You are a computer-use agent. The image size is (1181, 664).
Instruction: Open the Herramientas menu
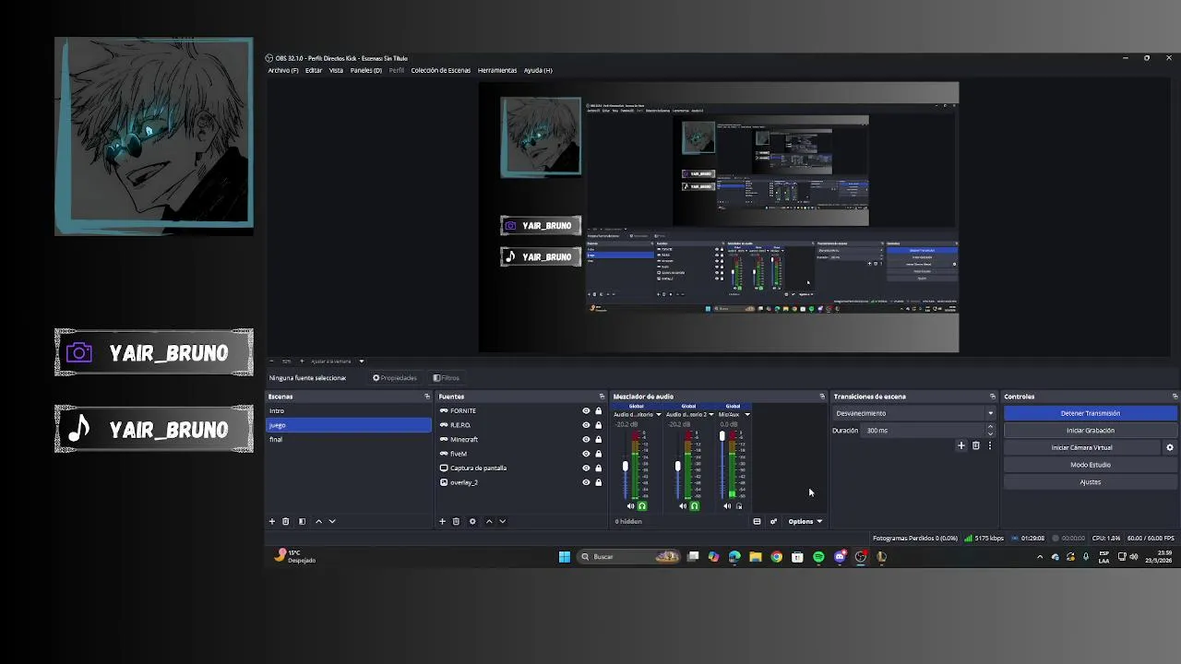(x=497, y=70)
